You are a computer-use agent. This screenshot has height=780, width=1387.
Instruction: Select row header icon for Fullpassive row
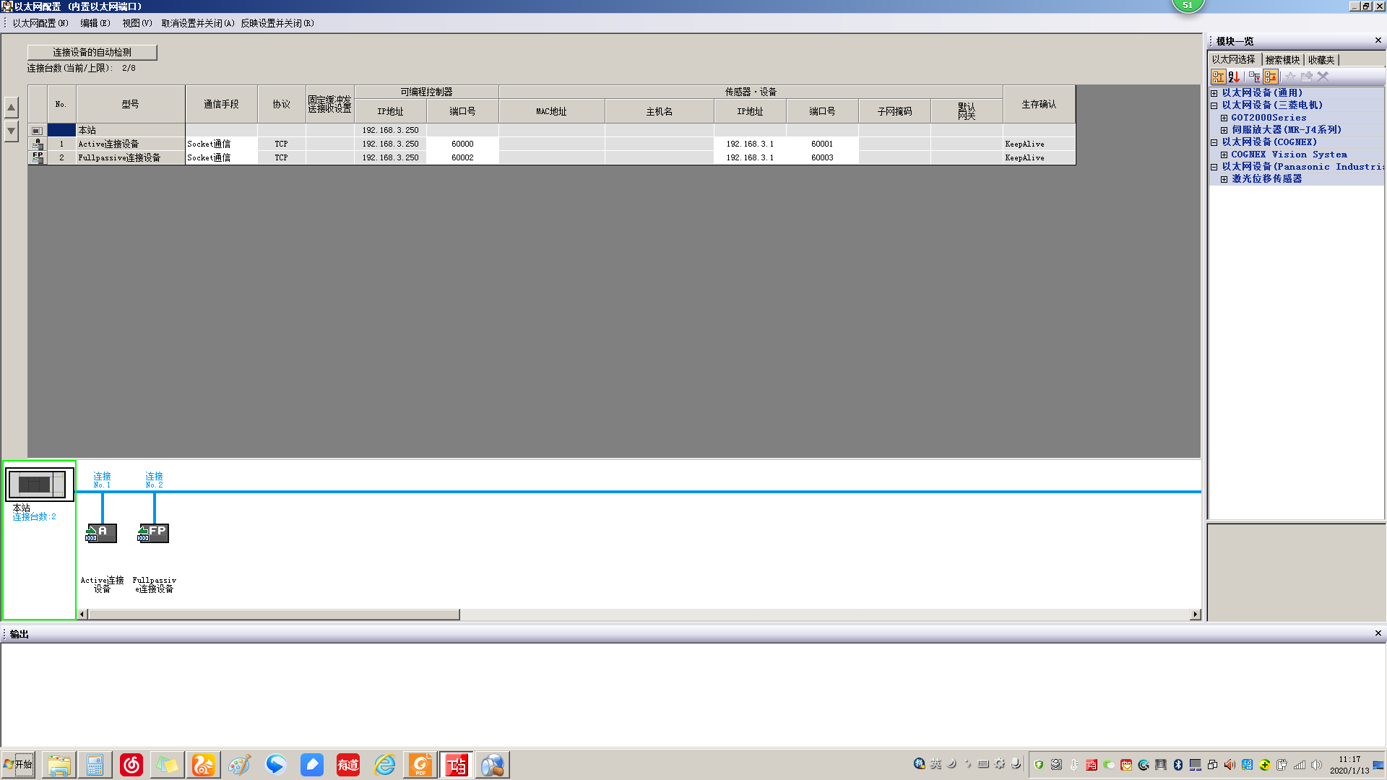pyautogui.click(x=38, y=157)
